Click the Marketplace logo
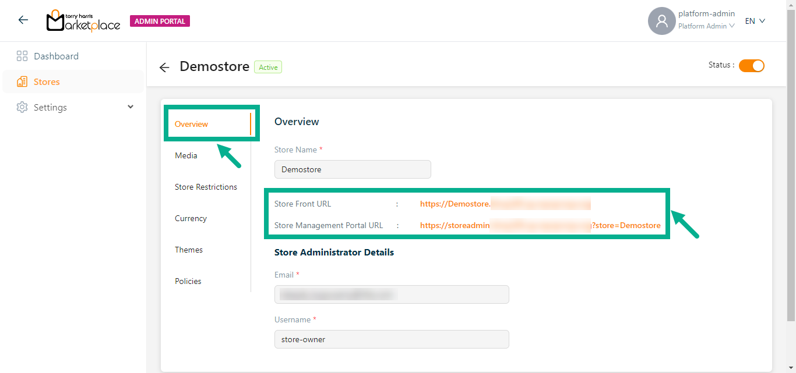Viewport: 796px width, 373px height. point(83,21)
